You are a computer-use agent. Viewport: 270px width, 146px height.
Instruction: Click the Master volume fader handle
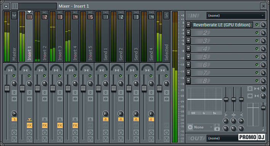(x=7, y=88)
